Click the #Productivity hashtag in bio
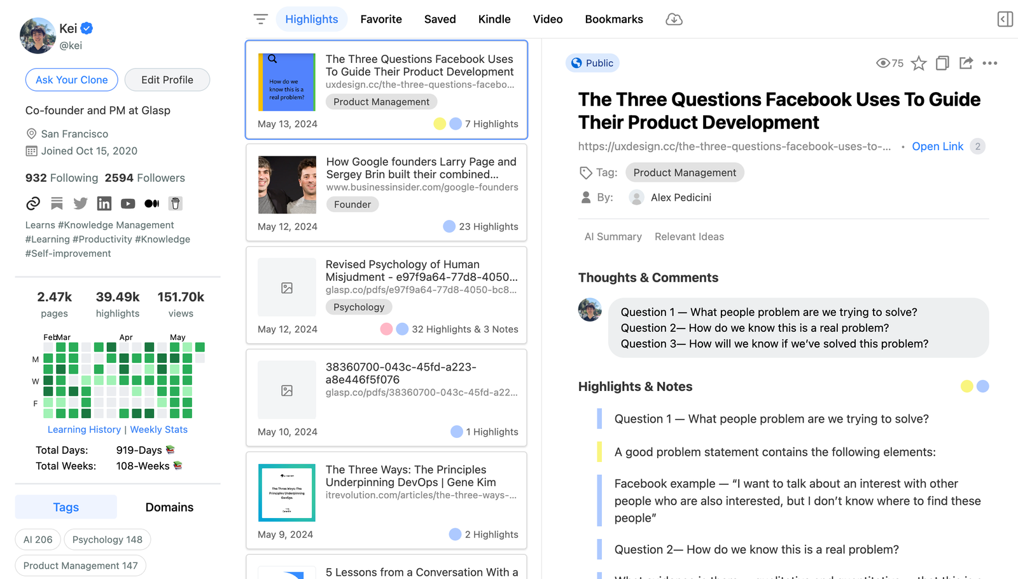 102,239
